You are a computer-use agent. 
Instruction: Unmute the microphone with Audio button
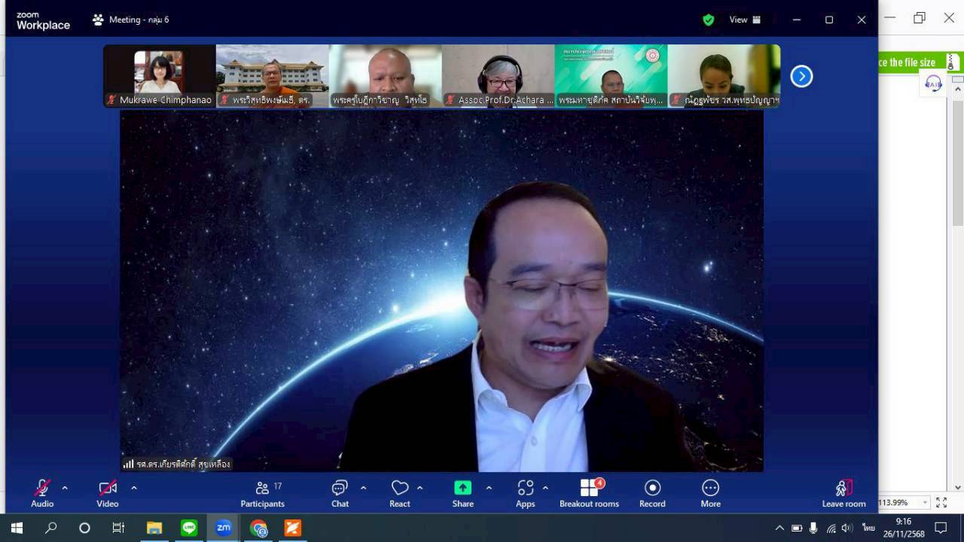point(42,494)
